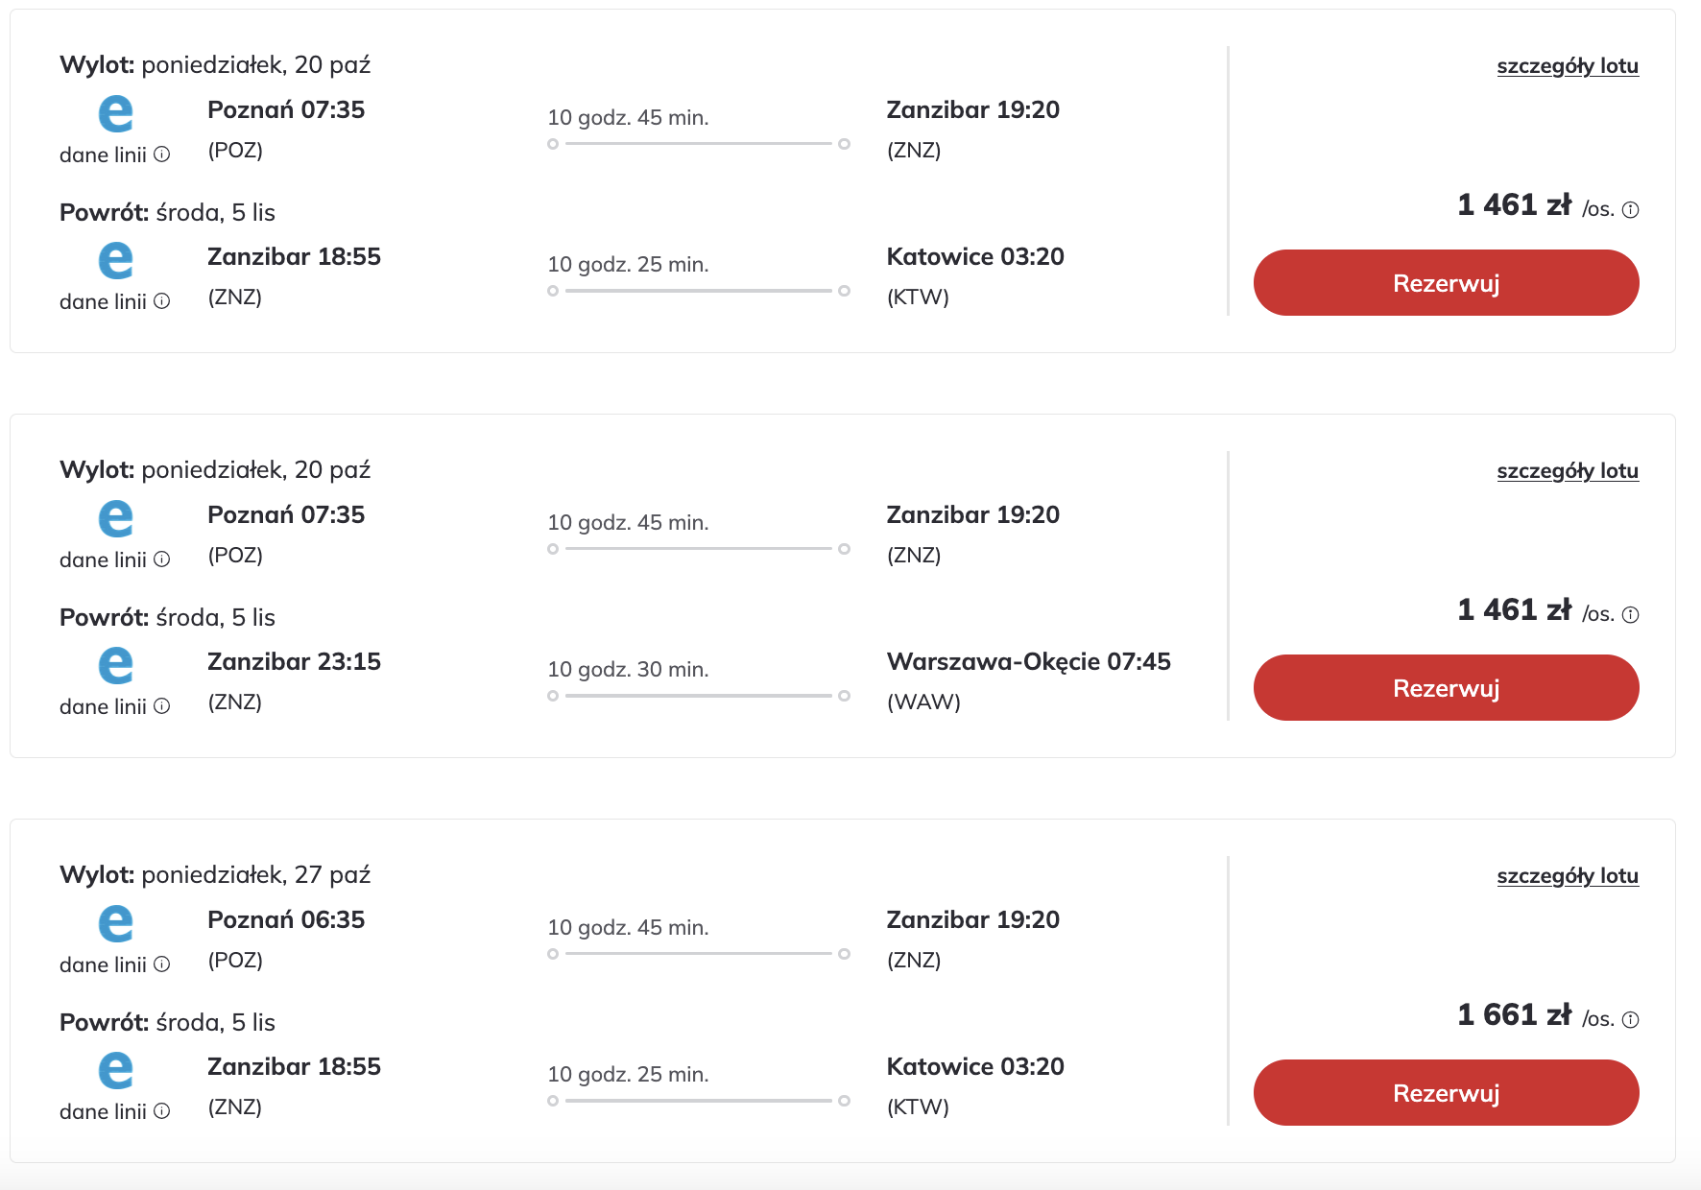
Task: Show price info icon next to 1 661 zł
Action: point(1630,1020)
